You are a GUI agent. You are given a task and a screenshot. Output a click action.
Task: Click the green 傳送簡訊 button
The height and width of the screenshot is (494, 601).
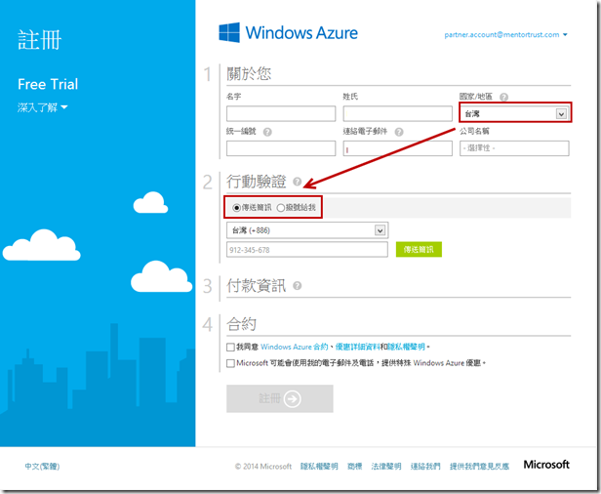click(x=419, y=249)
